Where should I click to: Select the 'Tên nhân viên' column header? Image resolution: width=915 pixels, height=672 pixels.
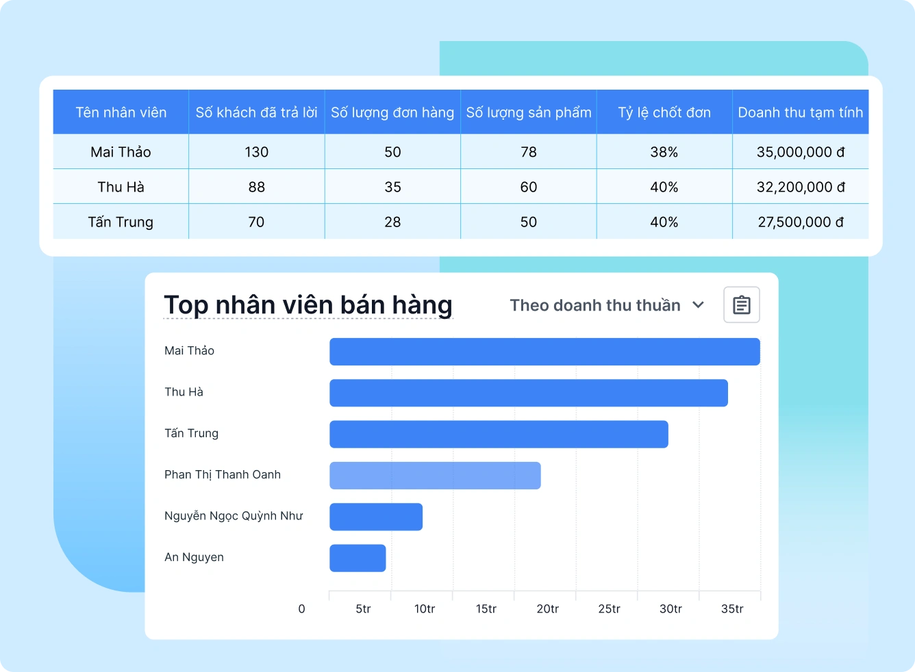[x=121, y=112]
